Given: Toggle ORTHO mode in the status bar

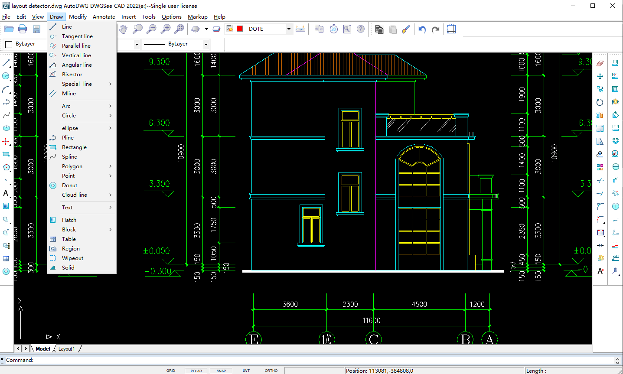Looking at the screenshot, I should click(271, 371).
